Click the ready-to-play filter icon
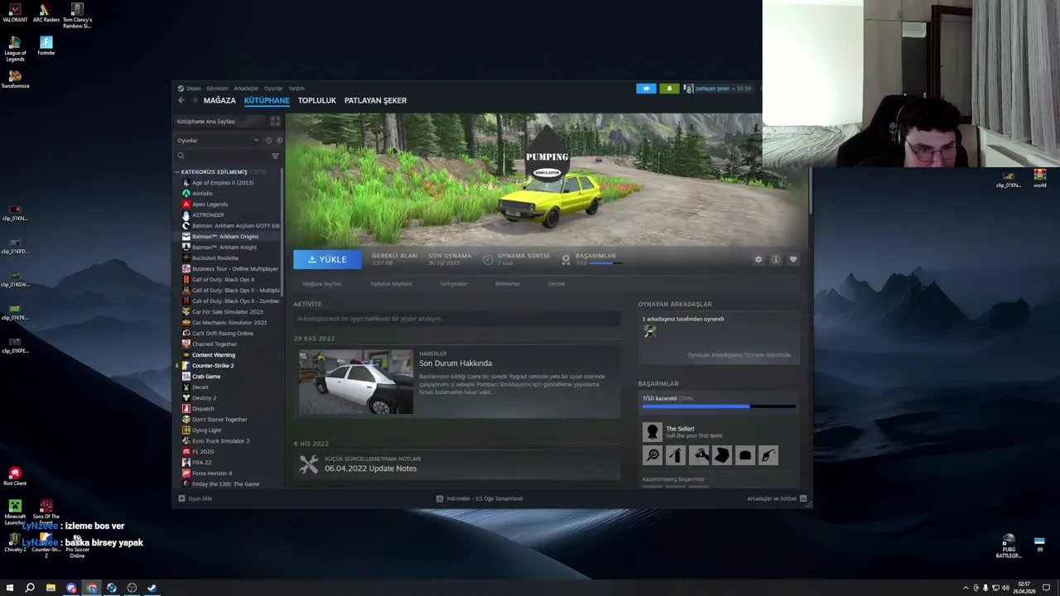The image size is (1060, 596). click(x=278, y=140)
